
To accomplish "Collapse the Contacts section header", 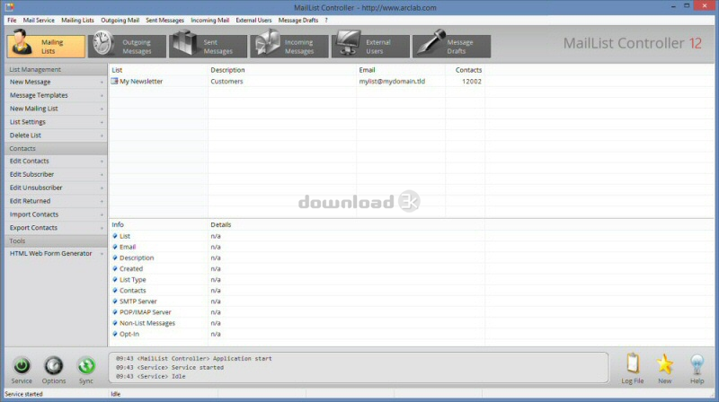I will pyautogui.click(x=56, y=148).
